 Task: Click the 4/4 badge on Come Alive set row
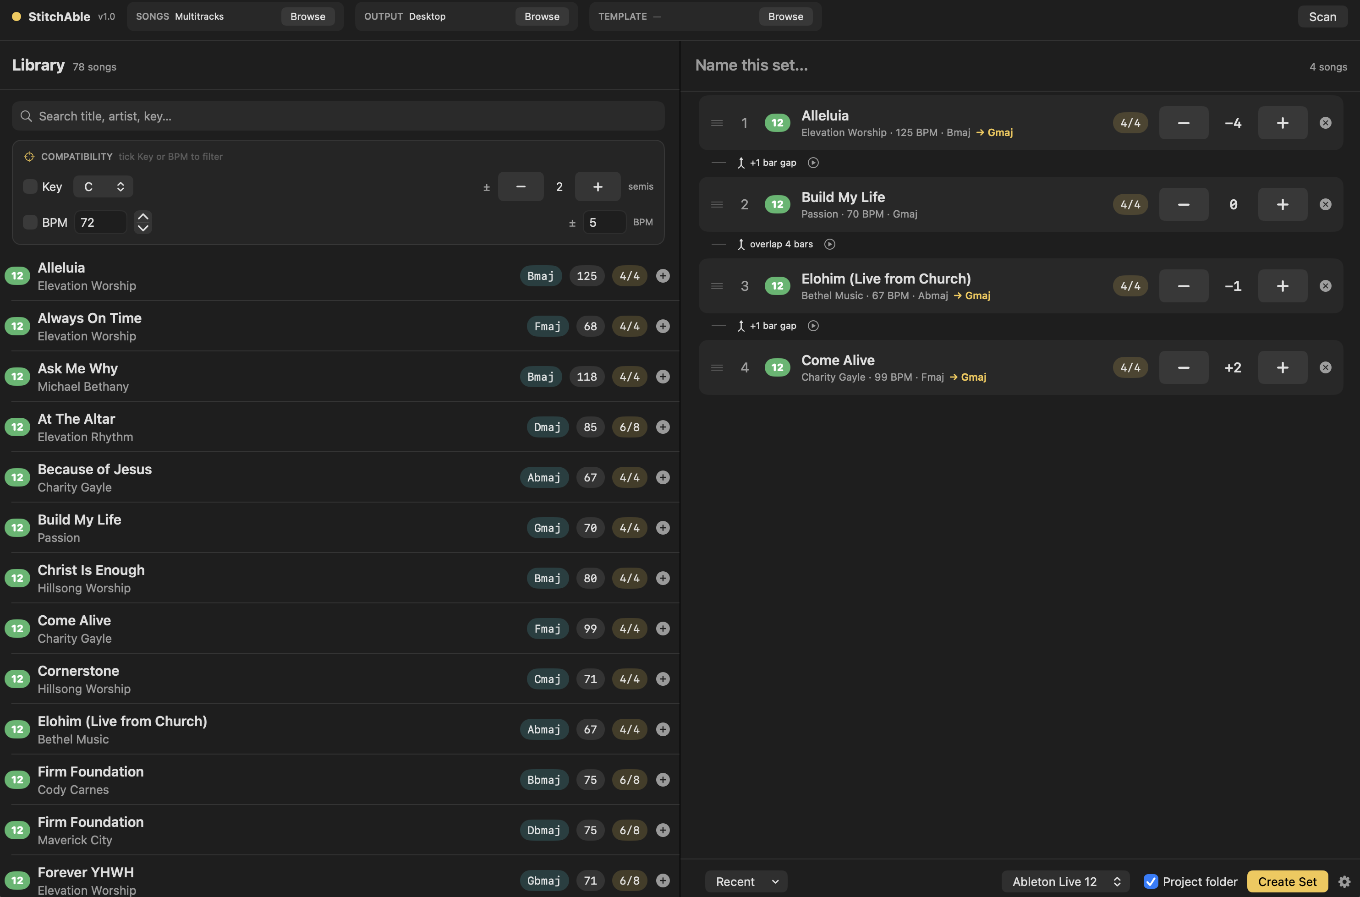[x=1130, y=367]
